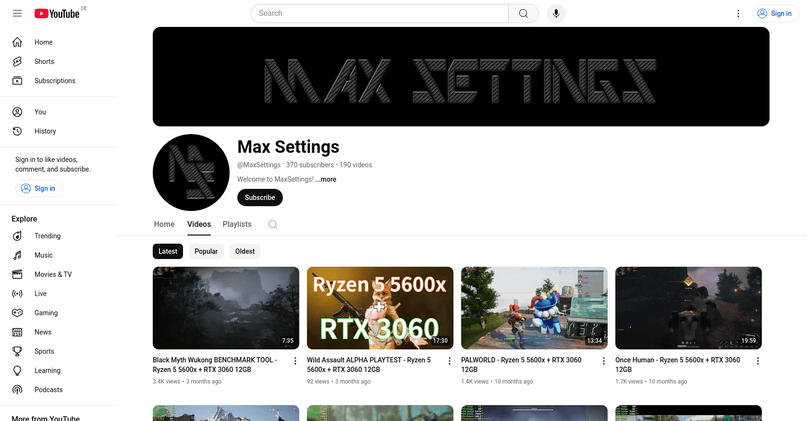This screenshot has height=421, width=807.
Task: Open the hamburger guide menu
Action: (17, 13)
